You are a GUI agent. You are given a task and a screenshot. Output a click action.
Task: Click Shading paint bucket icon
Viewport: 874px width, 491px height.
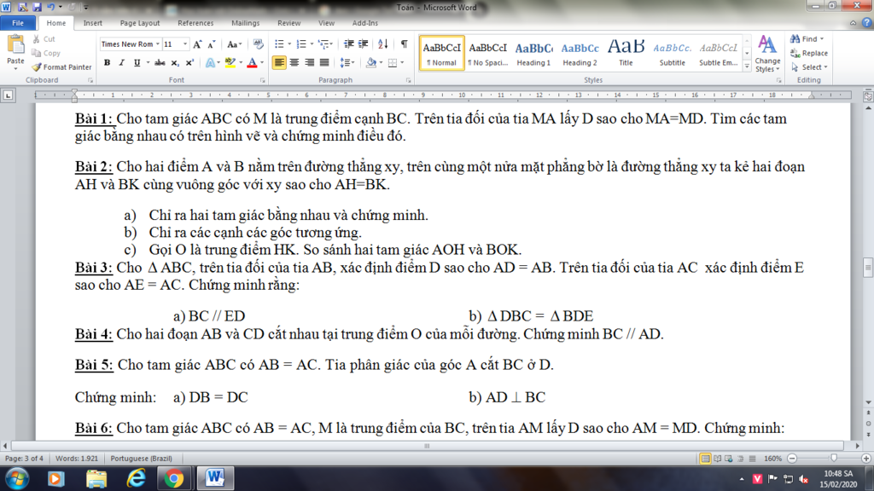click(371, 63)
